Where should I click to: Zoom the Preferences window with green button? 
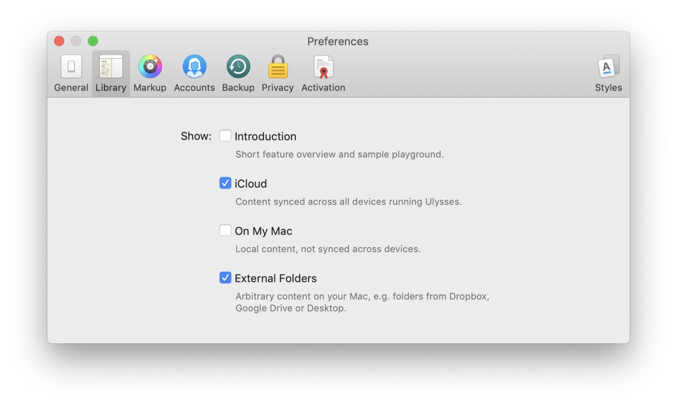(x=93, y=41)
